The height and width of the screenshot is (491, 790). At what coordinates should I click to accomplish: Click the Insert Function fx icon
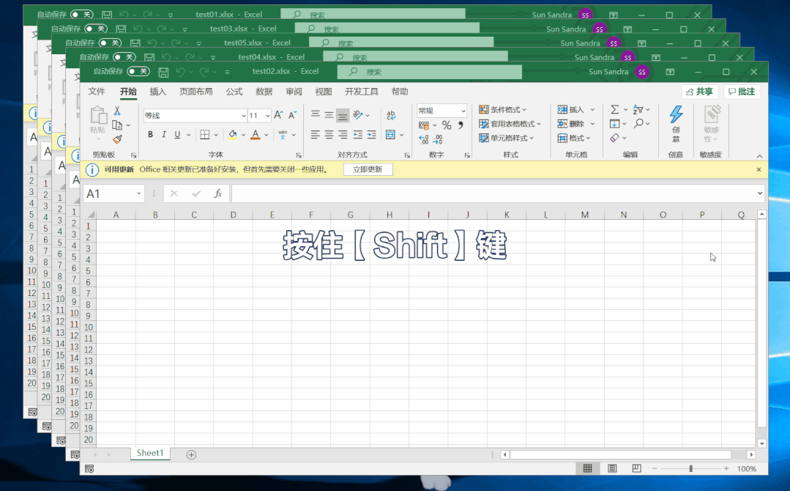click(217, 193)
